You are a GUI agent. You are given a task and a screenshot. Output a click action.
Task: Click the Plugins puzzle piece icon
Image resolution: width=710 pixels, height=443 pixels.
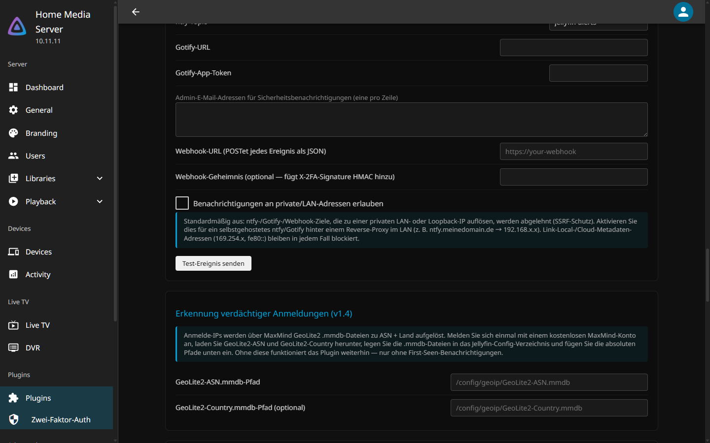[x=13, y=398]
